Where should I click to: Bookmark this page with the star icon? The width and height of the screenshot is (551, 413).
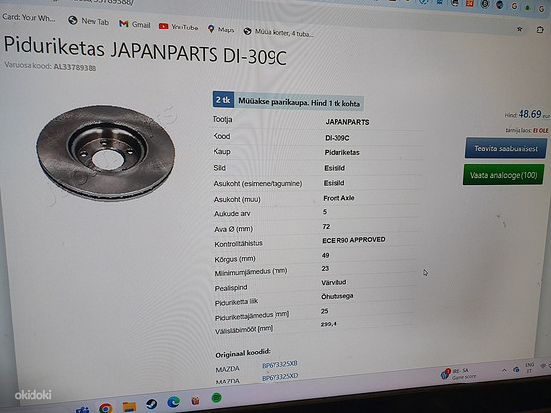pos(520,29)
